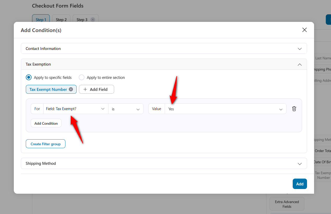Click the Extra Advanced Fields button
Viewport: 331px width, 214px height.
click(x=287, y=204)
